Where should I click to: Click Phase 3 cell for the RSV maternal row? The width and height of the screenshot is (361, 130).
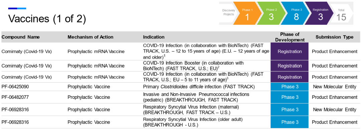coord(289,110)
